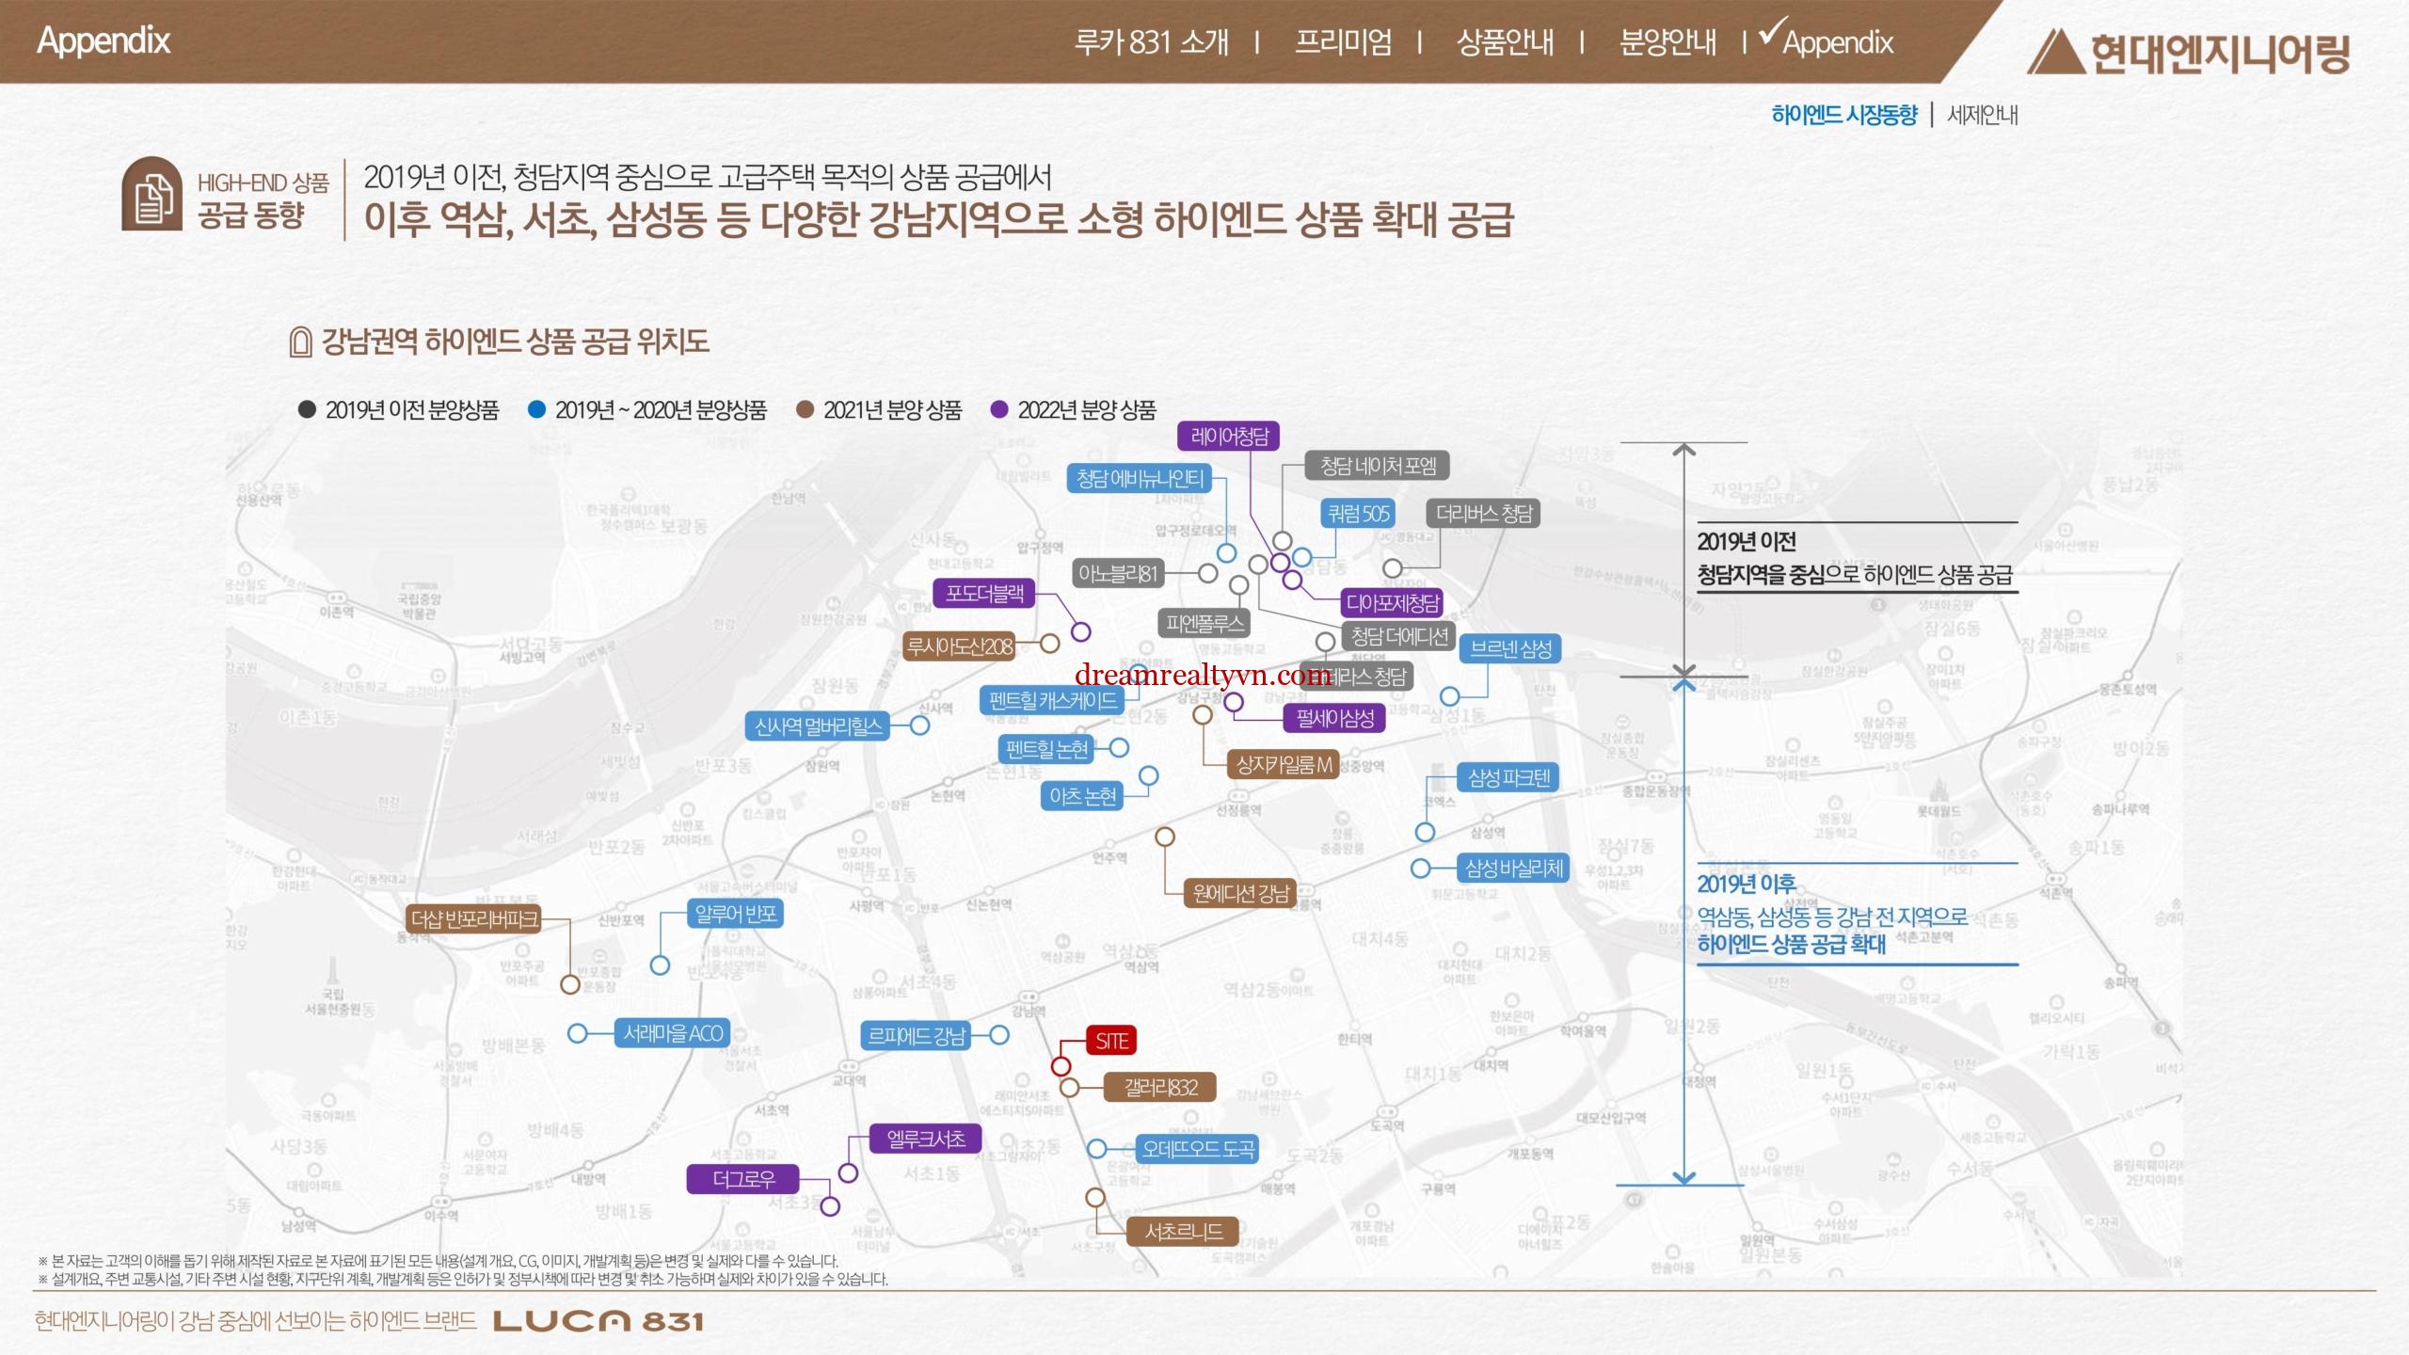Click the 2019년 이전 black legend dot
This screenshot has height=1355, width=2409.
306,409
